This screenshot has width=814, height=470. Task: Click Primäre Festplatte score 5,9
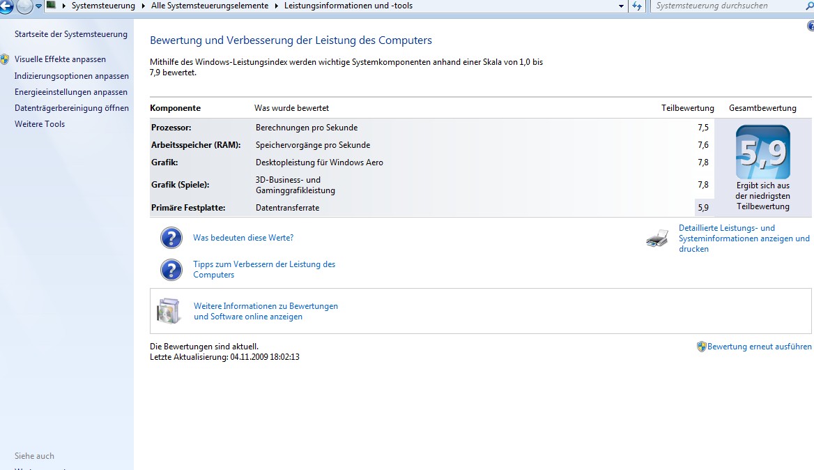703,208
